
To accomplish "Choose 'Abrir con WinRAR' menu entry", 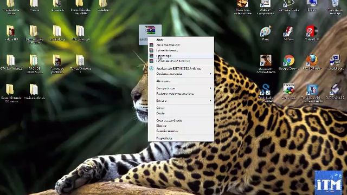I will [181, 45].
